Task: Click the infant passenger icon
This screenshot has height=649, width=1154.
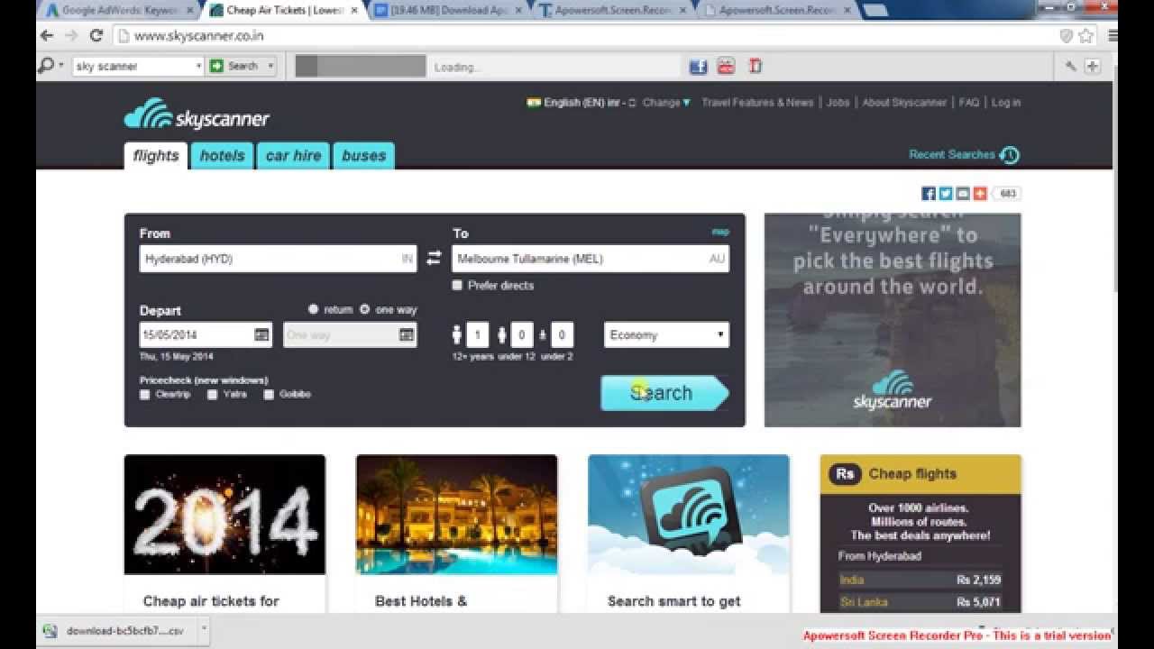Action: 543,335
